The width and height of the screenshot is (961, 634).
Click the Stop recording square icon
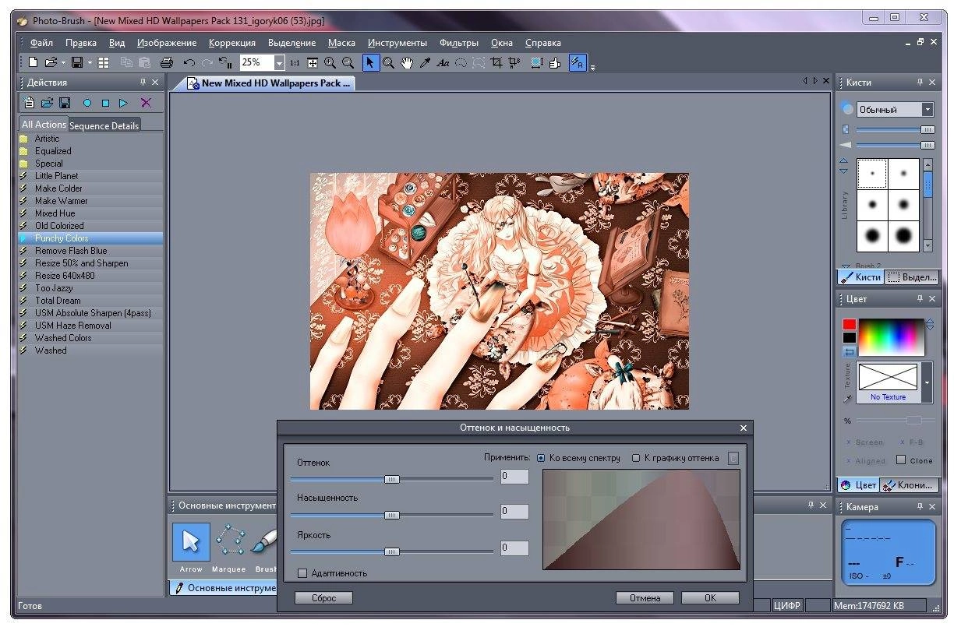click(x=105, y=103)
